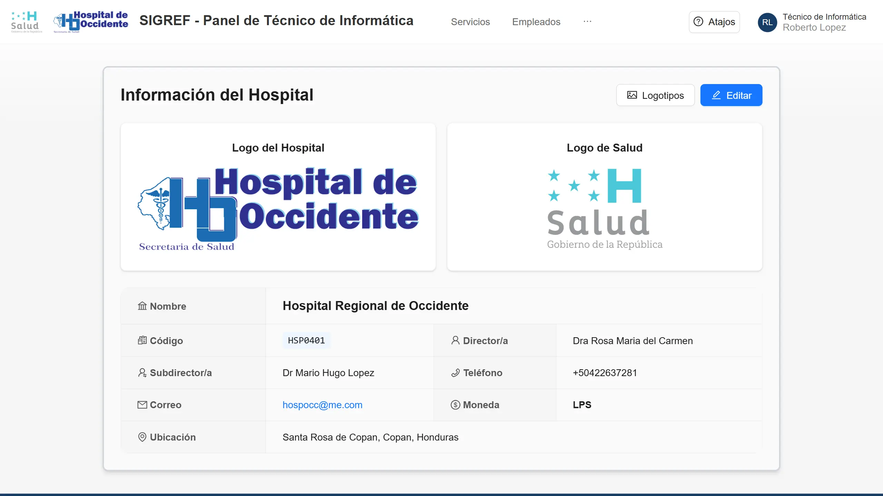This screenshot has width=883, height=496.
Task: Click the Dra Rosa Maria del Carmen value
Action: click(x=633, y=341)
